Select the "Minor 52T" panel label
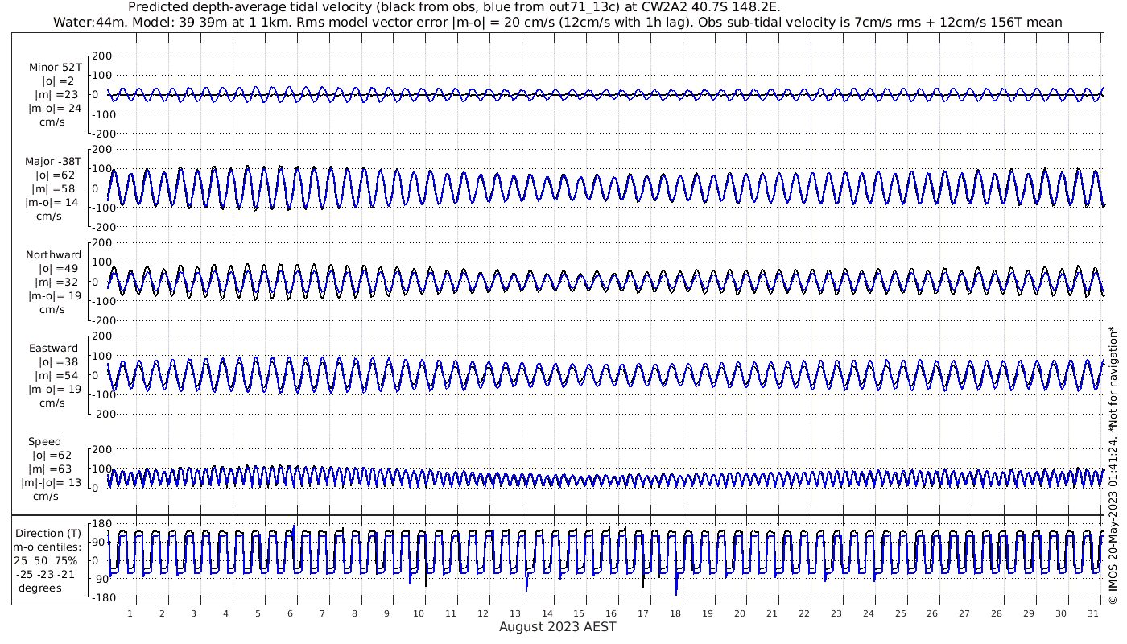Image resolution: width=1127 pixels, height=644 pixels. click(x=55, y=68)
